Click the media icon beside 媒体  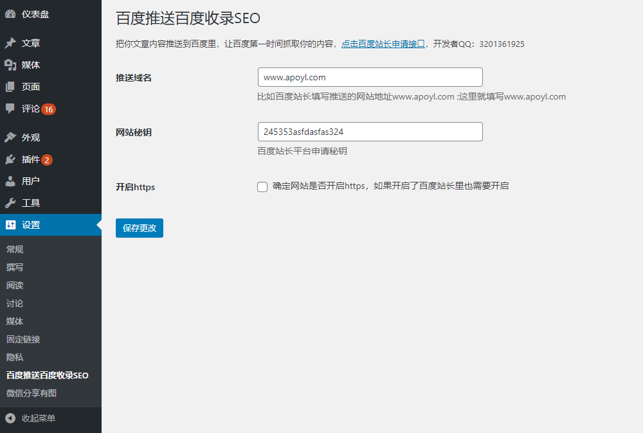click(x=10, y=65)
